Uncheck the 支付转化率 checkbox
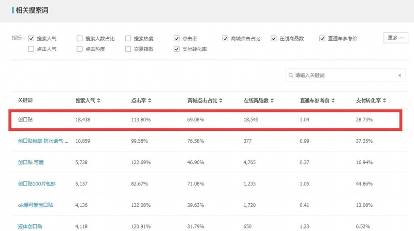 tap(176, 49)
